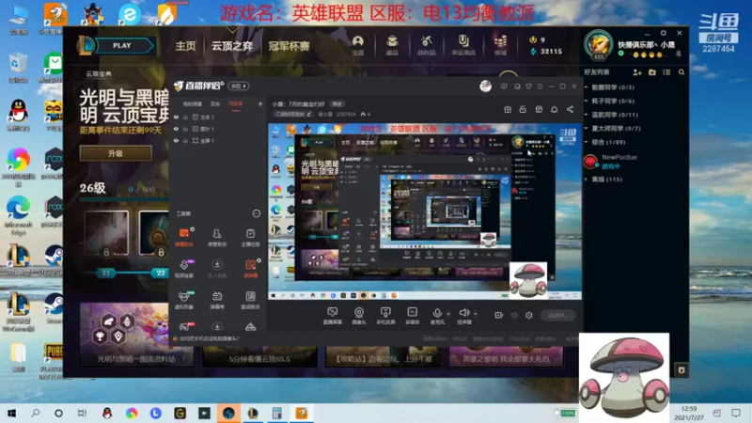
Task: Toggle visibility eye of 全屏 1 source
Action: tap(176, 140)
